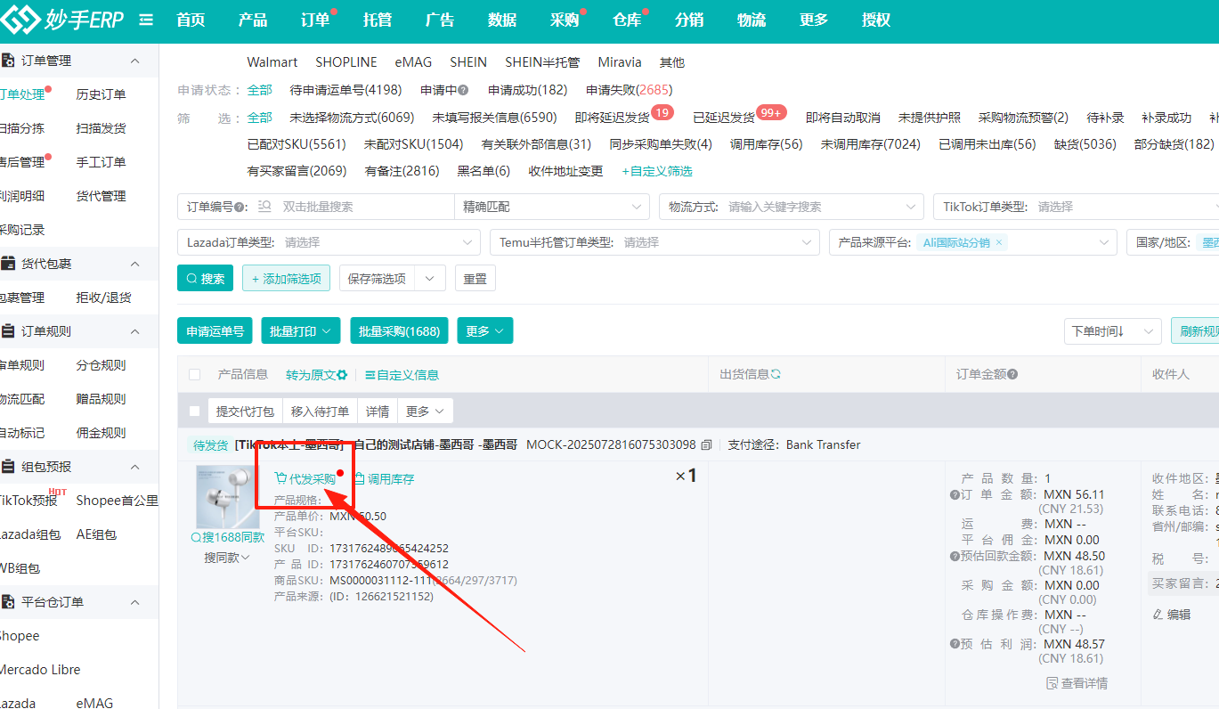Click the help icon beside 申请中
The width and height of the screenshot is (1219, 709).
click(x=463, y=90)
